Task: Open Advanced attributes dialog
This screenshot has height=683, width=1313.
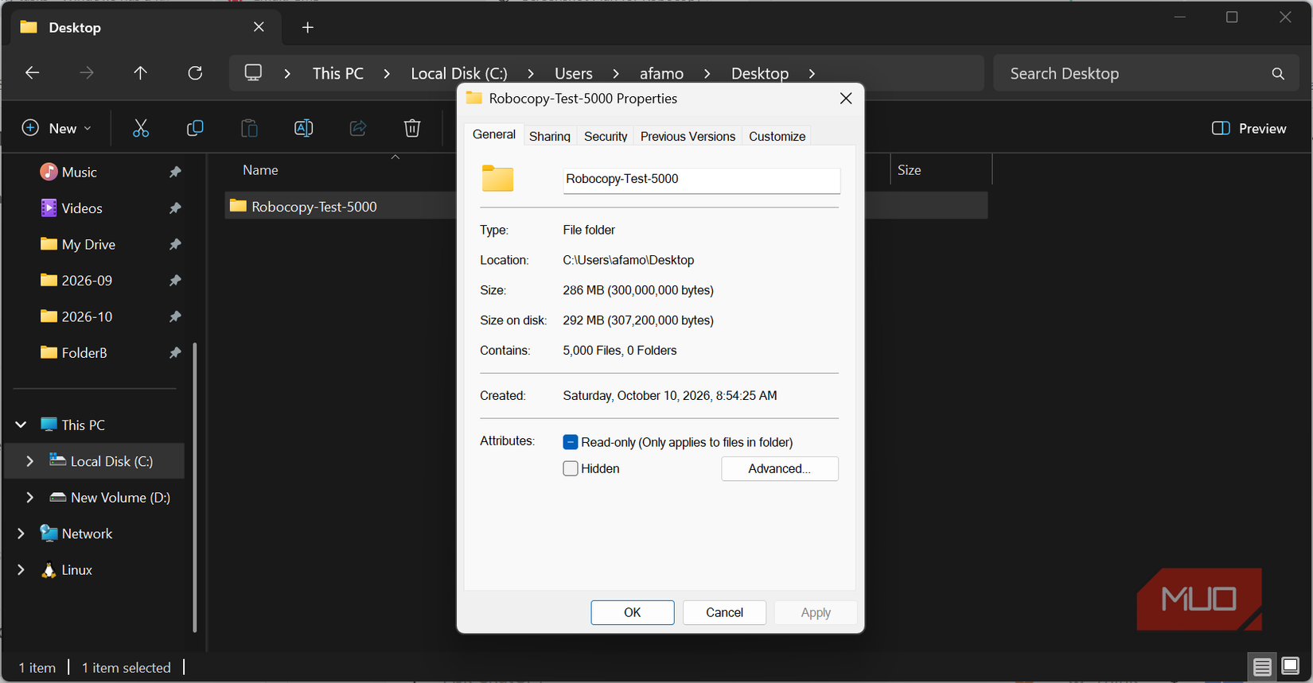Action: pos(780,469)
